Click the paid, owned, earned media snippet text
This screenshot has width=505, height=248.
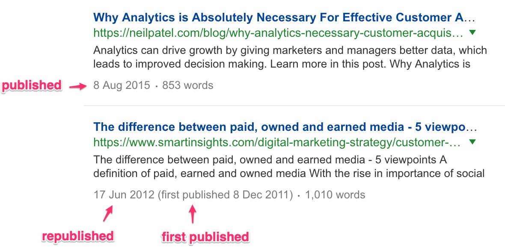289,167
